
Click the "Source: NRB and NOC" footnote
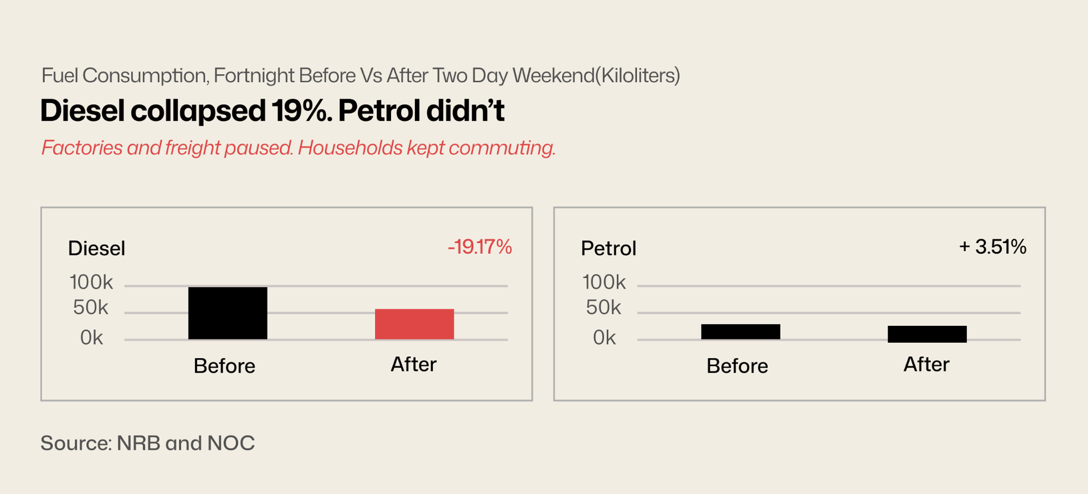click(x=147, y=443)
